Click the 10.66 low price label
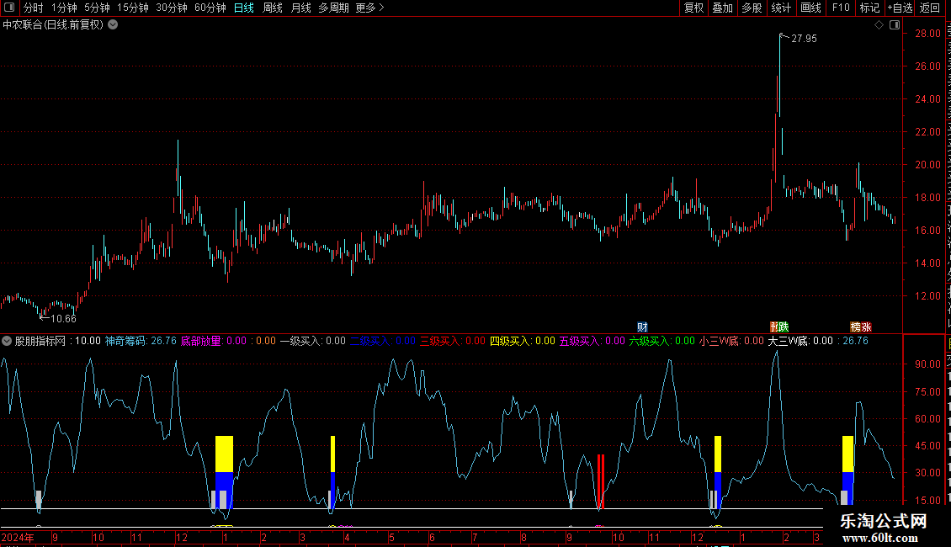Viewport: 951px width, 547px height. [63, 319]
